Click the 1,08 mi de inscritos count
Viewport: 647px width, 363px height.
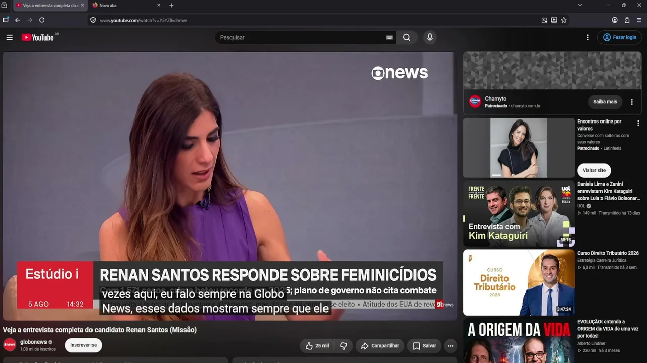(38, 349)
